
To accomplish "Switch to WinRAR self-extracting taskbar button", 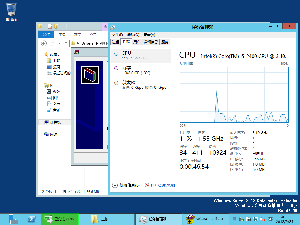I will coord(206,219).
